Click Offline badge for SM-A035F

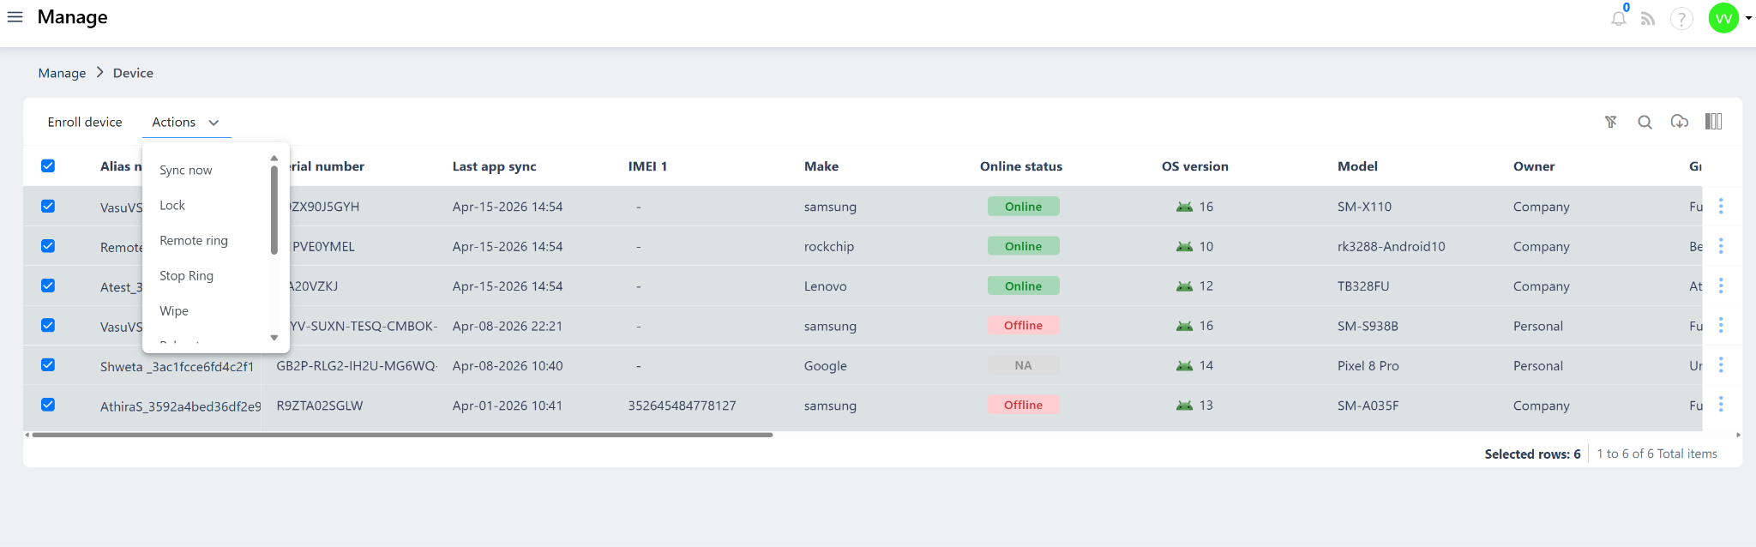1023,405
